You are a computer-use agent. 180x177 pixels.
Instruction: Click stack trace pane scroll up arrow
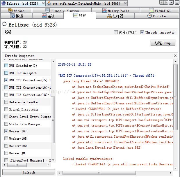coord(176,62)
